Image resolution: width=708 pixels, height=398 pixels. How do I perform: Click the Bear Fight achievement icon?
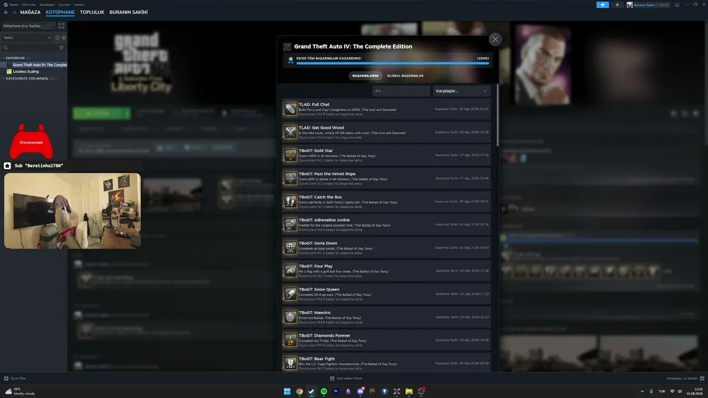coord(290,363)
